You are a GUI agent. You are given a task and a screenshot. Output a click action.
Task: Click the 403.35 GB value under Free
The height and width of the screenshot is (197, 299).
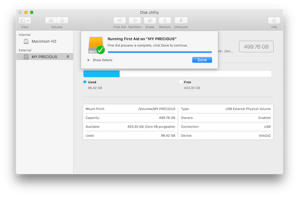click(x=192, y=88)
